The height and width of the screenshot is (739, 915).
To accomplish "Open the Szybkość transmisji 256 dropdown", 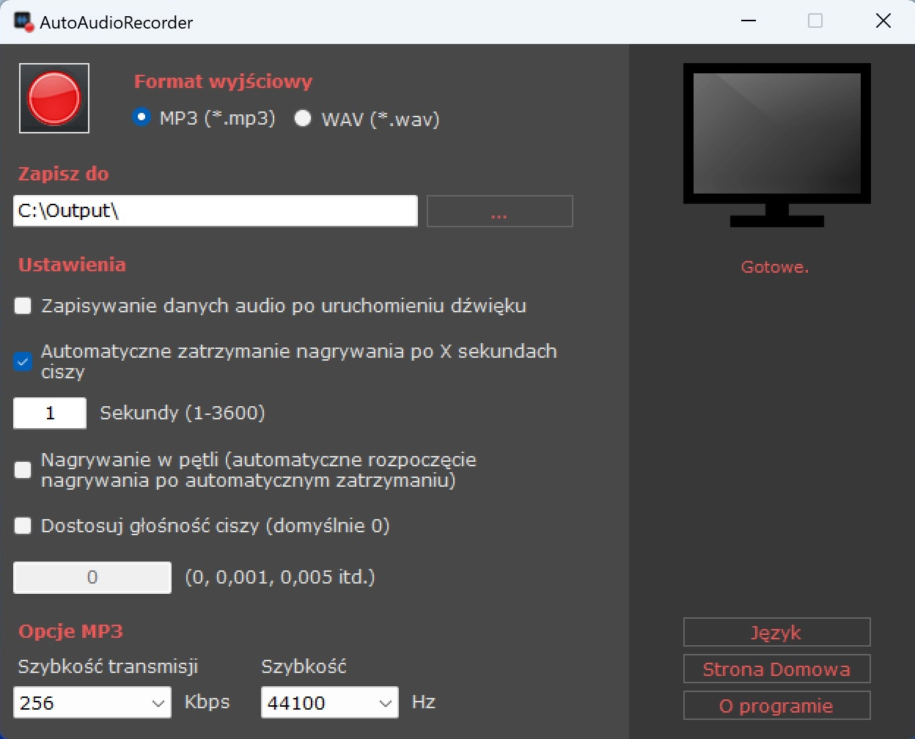I will (92, 702).
